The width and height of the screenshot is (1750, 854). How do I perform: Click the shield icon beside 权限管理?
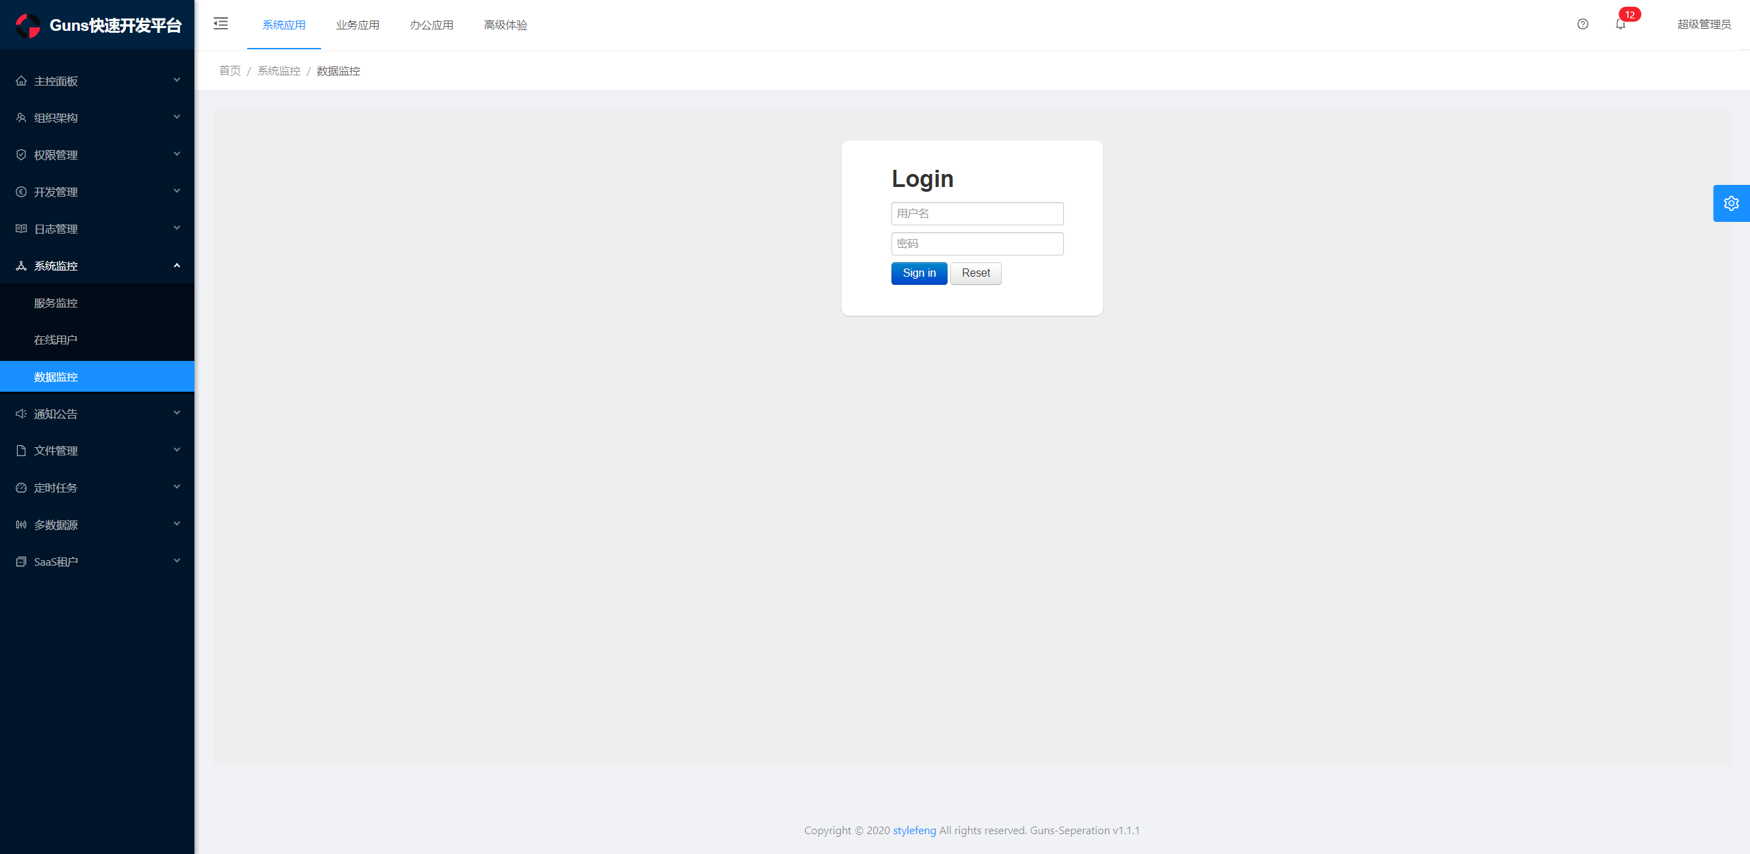tap(21, 155)
